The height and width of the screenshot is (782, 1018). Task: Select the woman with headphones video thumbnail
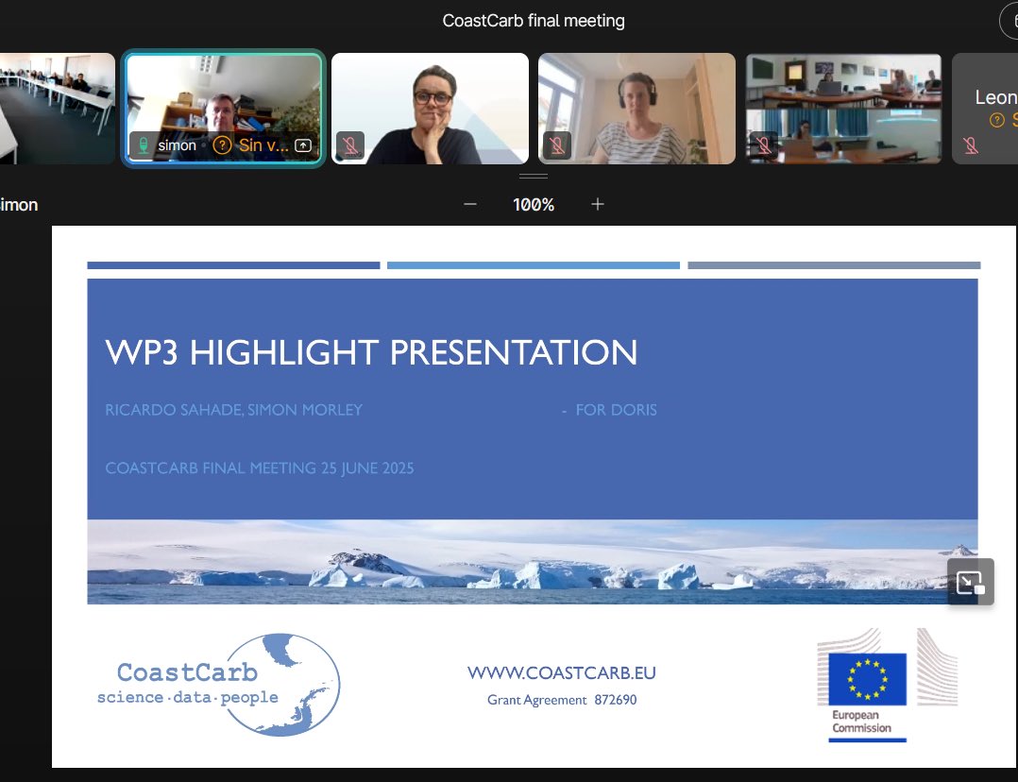point(636,109)
